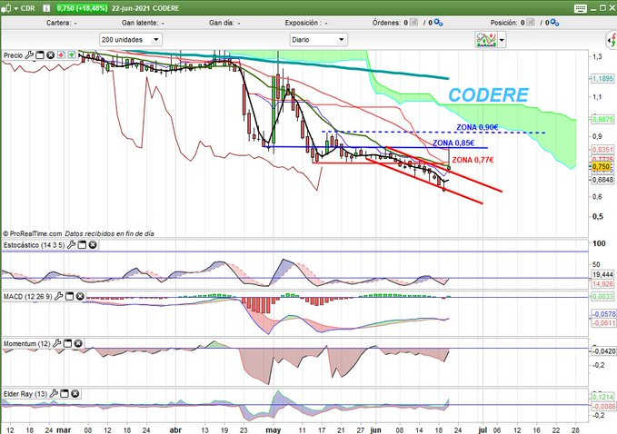
Task: Click the Estocástico (14 3 5) label
Action: 35,245
